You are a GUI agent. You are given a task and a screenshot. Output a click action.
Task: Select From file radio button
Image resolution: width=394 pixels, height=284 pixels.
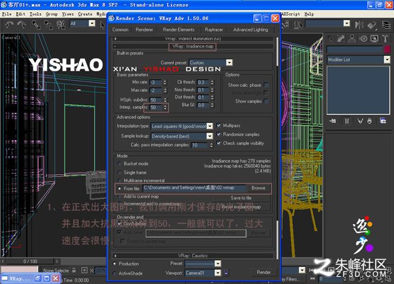pos(119,188)
